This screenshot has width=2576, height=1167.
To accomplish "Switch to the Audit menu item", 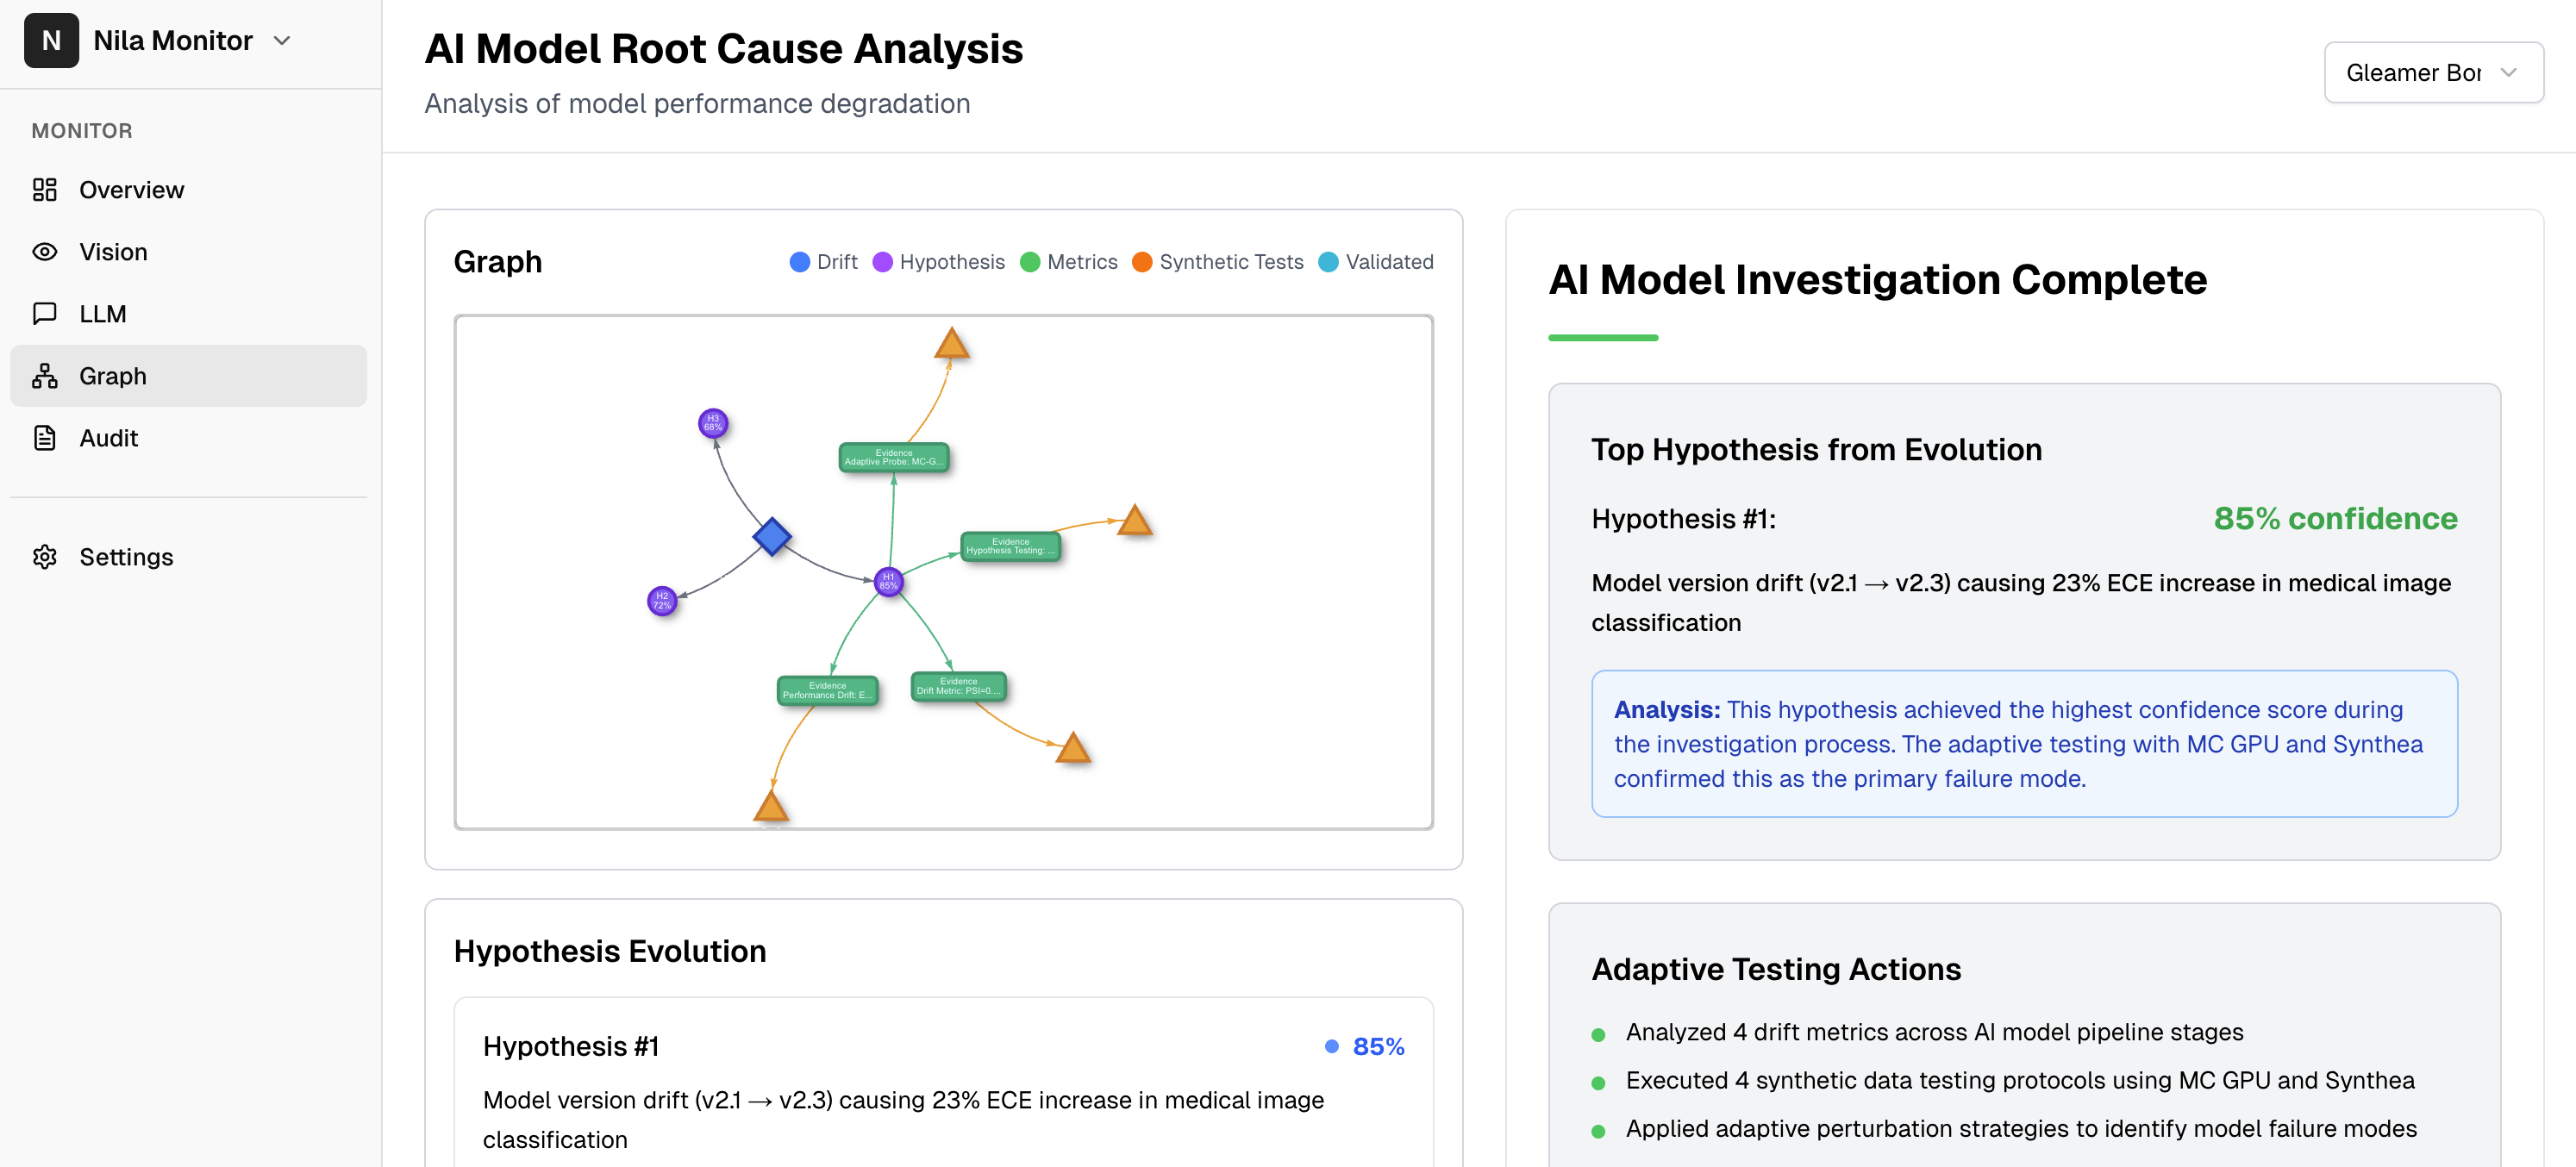I will [x=108, y=437].
